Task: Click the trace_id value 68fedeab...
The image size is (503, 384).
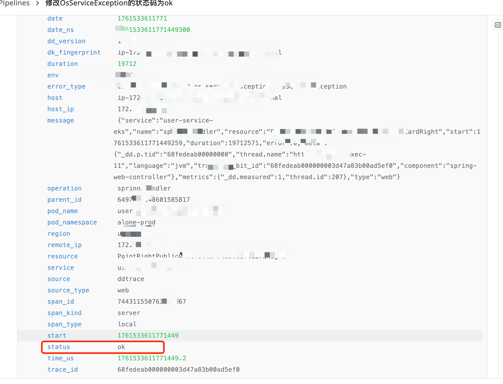Action: pyautogui.click(x=178, y=370)
